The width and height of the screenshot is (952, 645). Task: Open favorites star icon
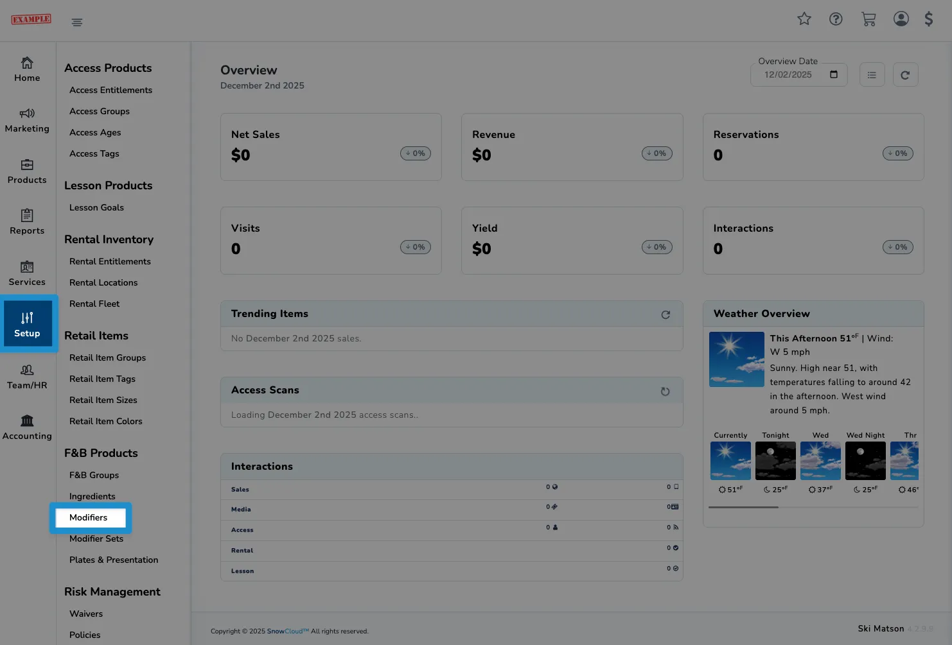tap(804, 19)
